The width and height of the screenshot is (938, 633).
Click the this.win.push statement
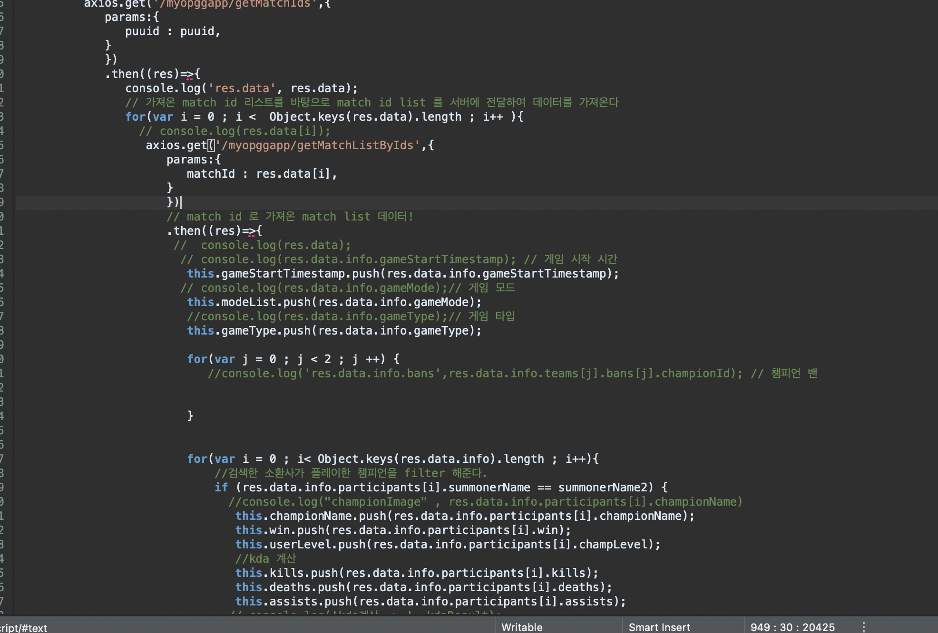402,530
